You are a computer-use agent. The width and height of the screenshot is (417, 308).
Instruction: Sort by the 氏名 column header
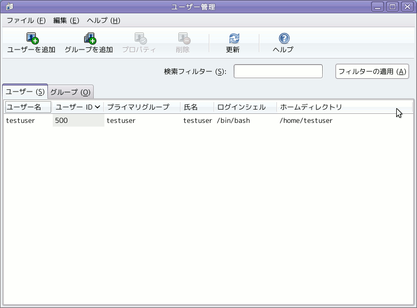[x=197, y=107]
